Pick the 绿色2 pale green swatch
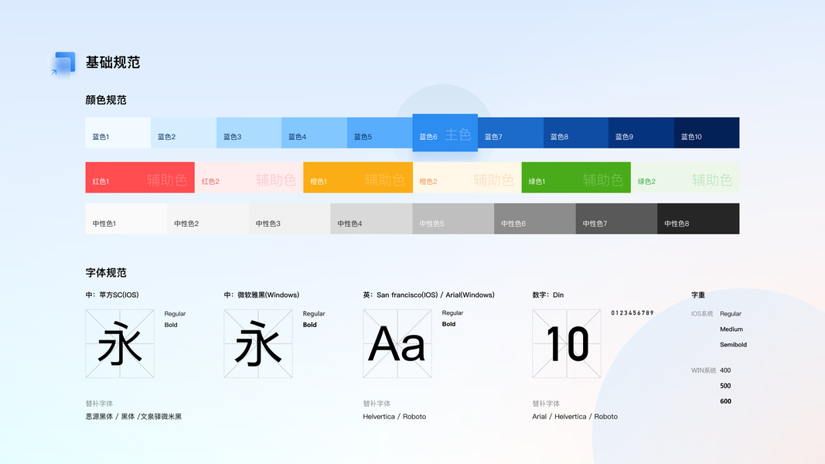 coord(685,177)
